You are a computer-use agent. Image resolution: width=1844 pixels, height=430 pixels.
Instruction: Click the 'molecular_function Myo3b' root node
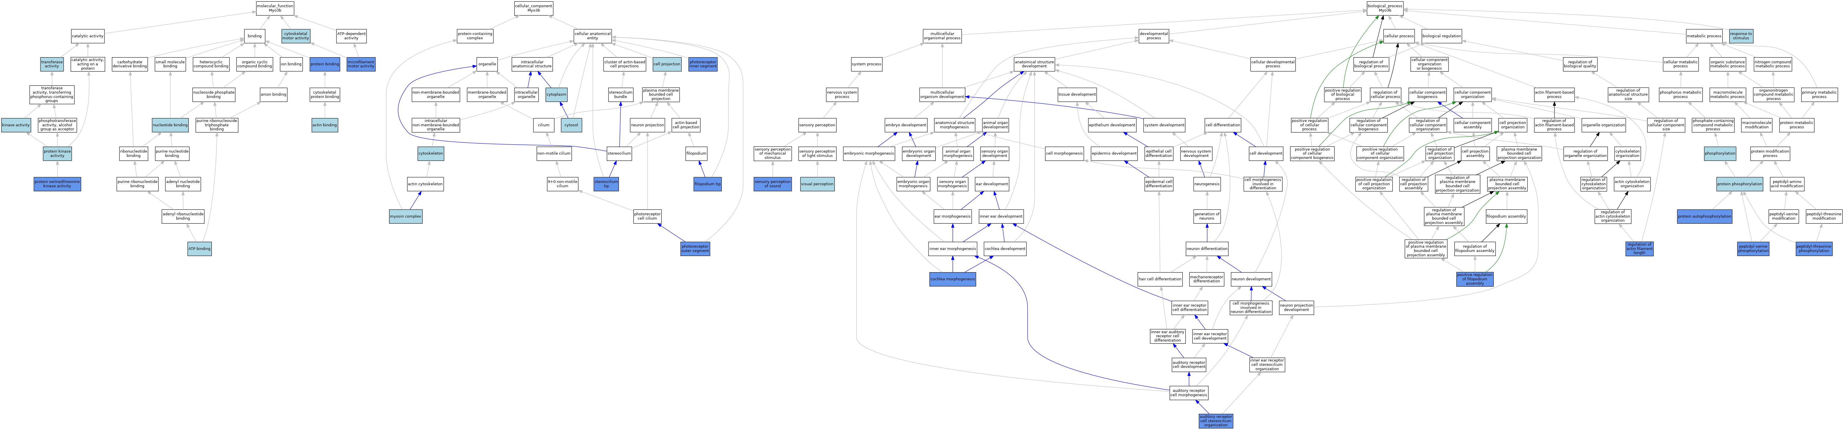pyautogui.click(x=275, y=9)
